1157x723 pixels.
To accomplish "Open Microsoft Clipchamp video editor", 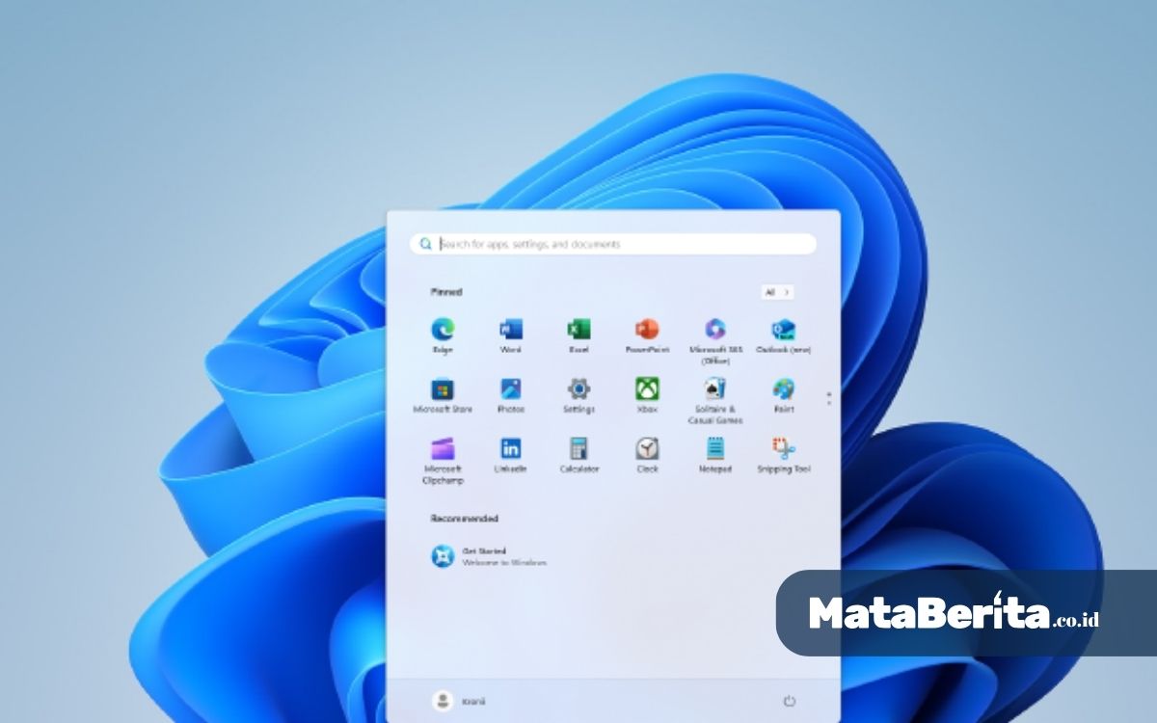I will [443, 450].
